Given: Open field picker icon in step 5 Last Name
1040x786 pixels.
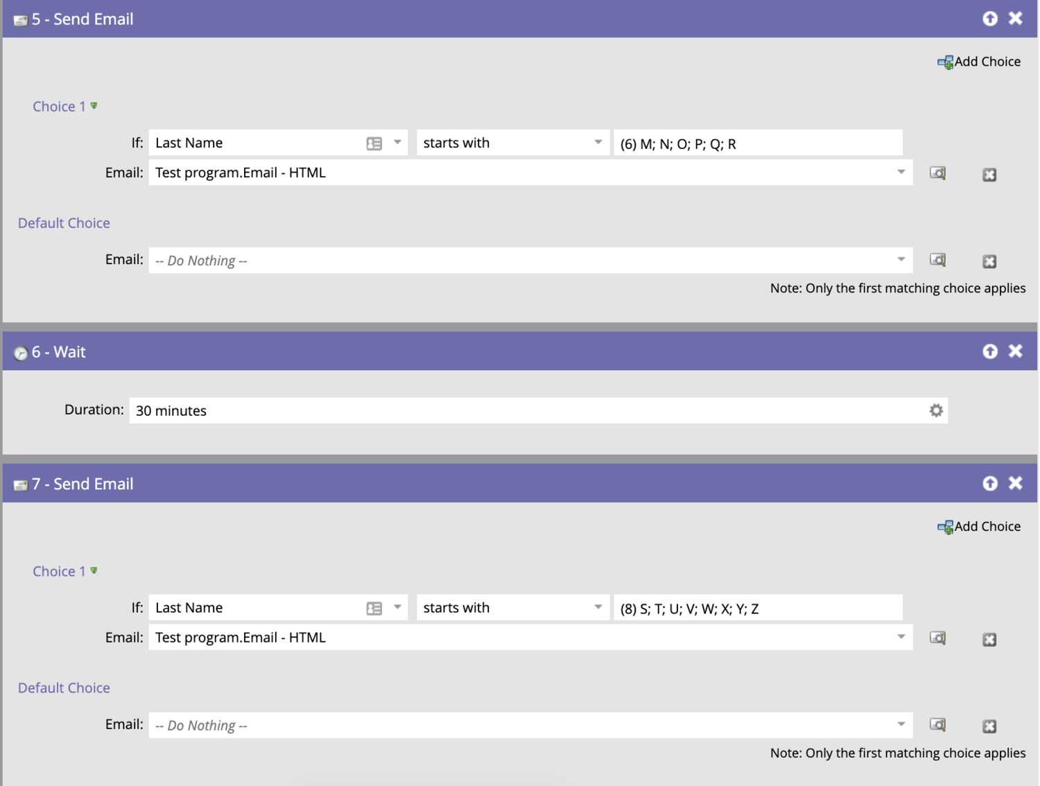Looking at the screenshot, I should 374,143.
